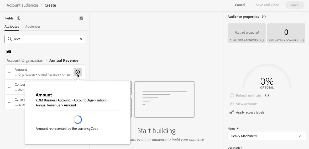This screenshot has width=309, height=149.
Task: Click the Name field containing Heavy Machinery
Action: 267,136
